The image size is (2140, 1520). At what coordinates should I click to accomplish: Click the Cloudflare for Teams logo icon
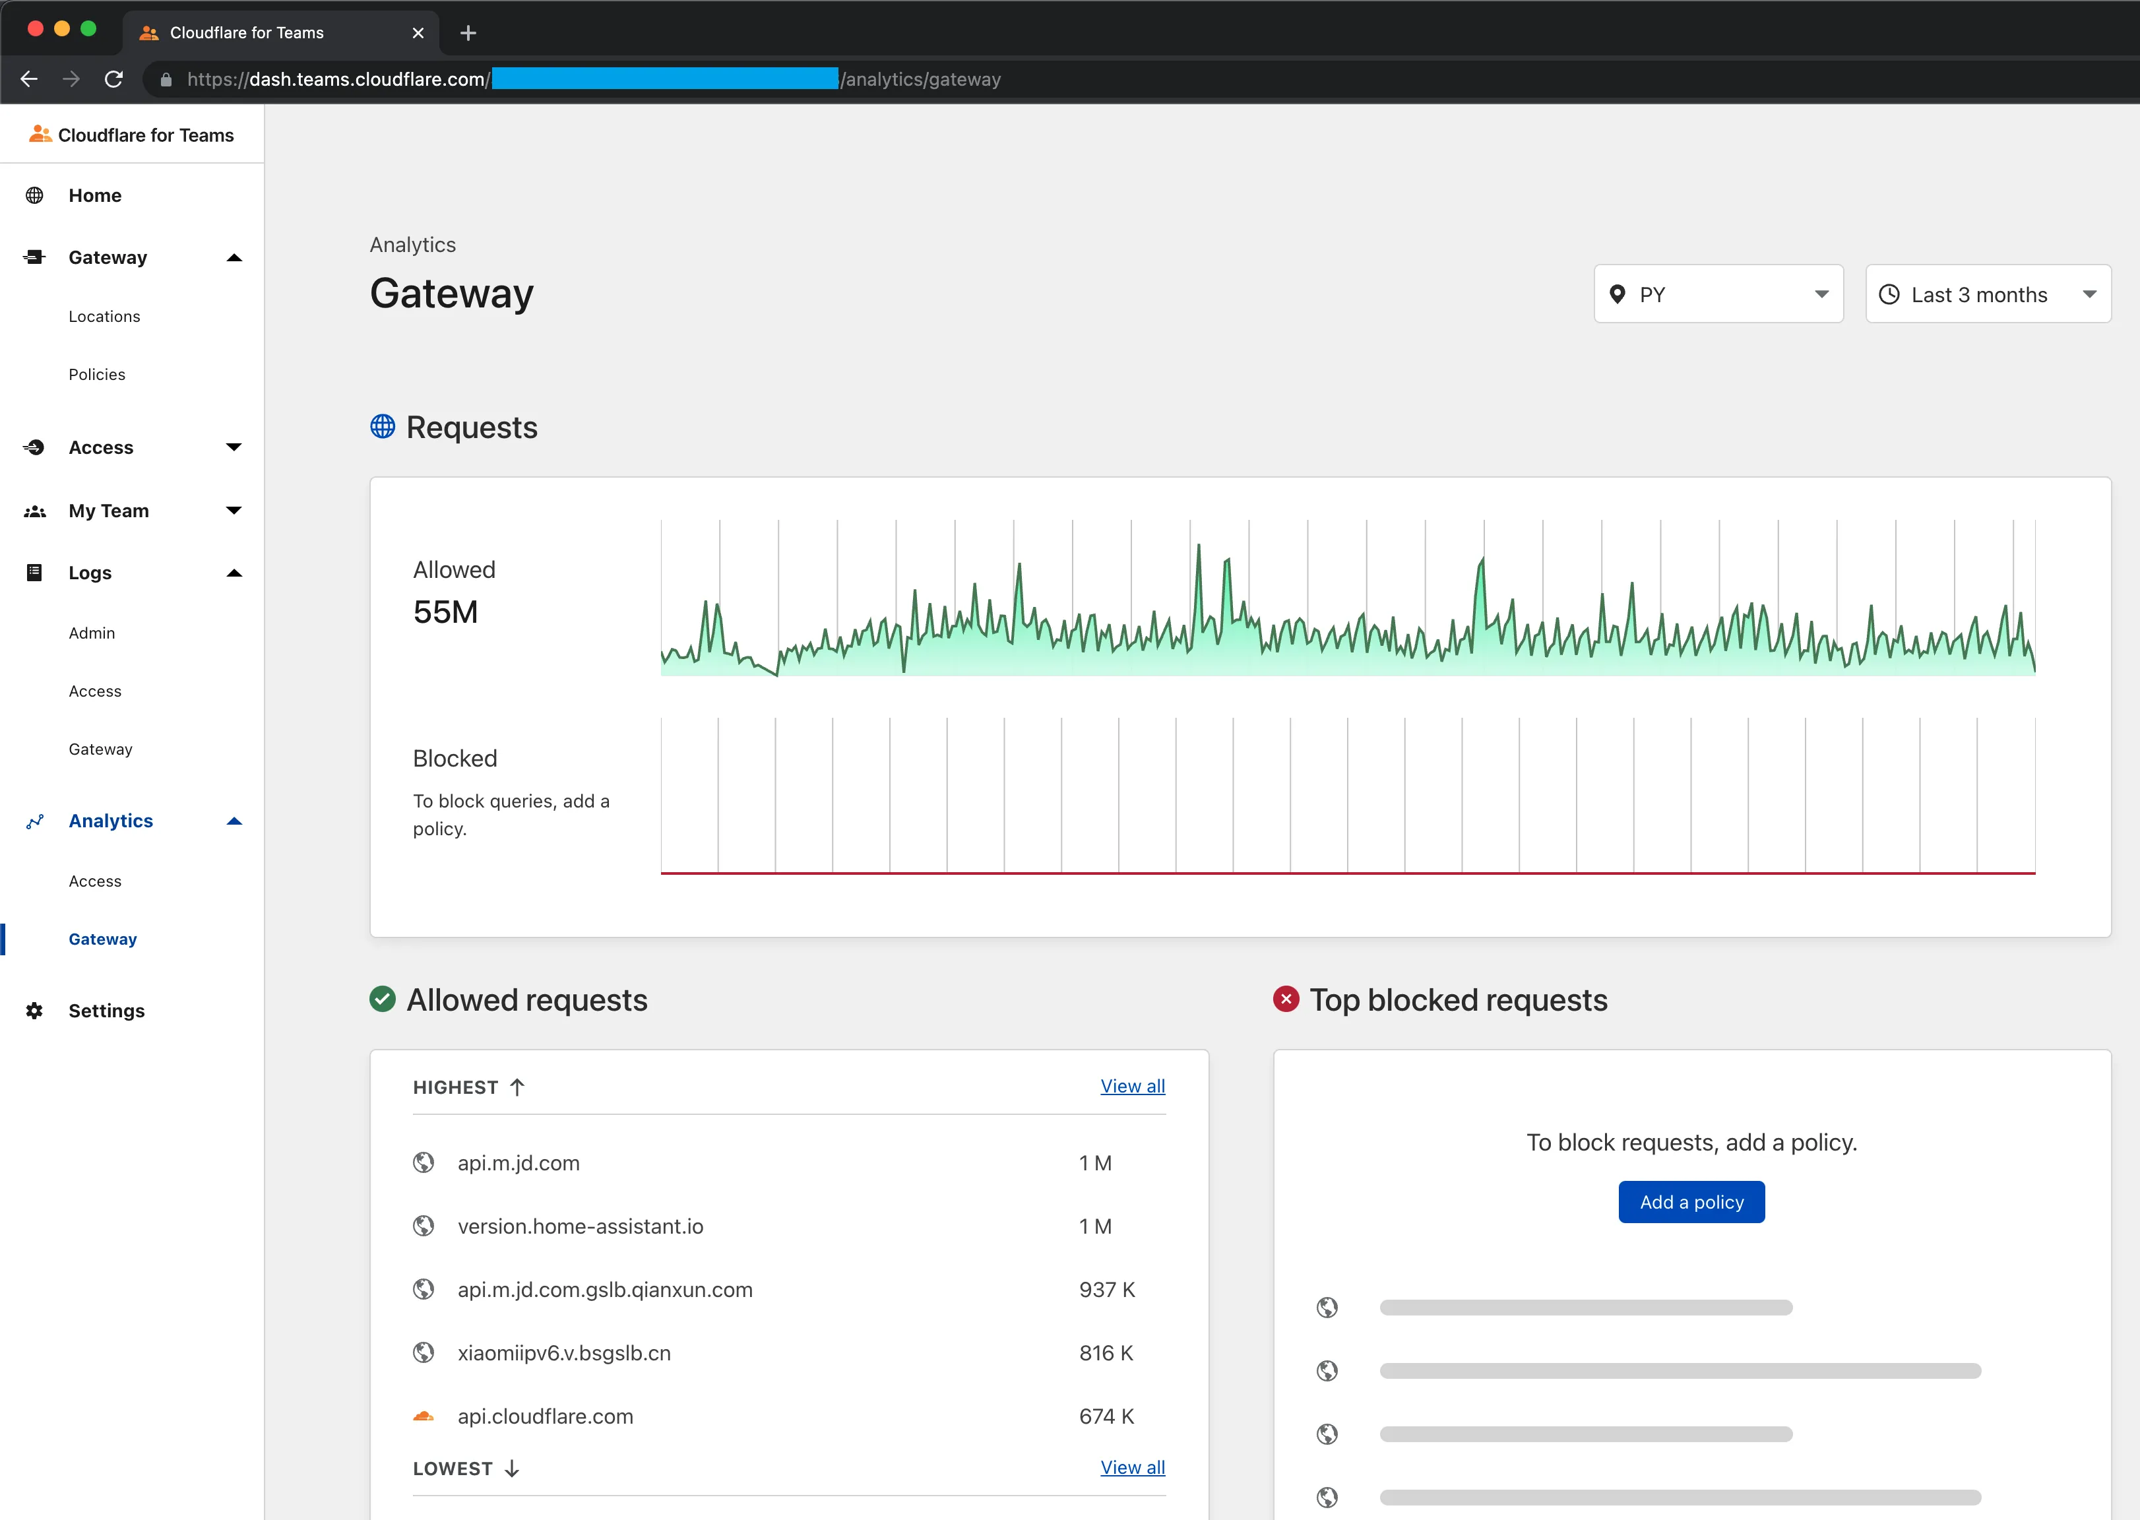[x=40, y=134]
